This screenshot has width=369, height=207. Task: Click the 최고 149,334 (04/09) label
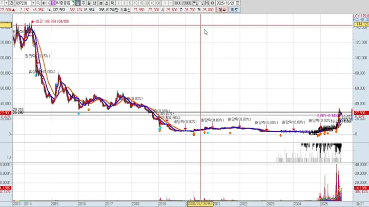[52, 22]
